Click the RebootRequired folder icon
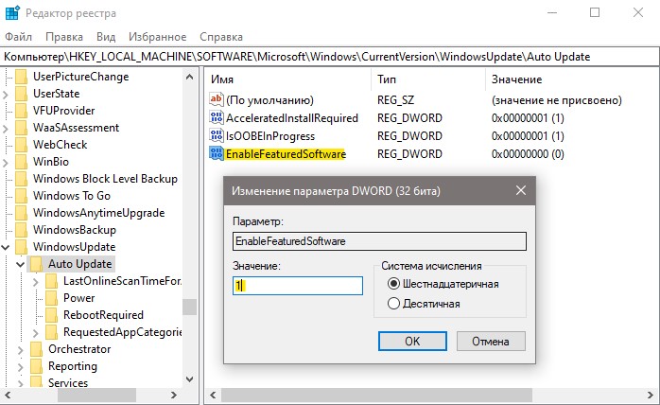Screen dimensions: 660x405 tap(51, 315)
